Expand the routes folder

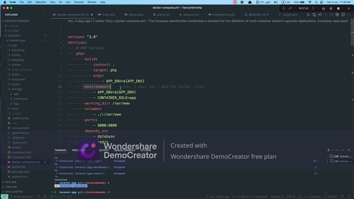tap(16, 85)
